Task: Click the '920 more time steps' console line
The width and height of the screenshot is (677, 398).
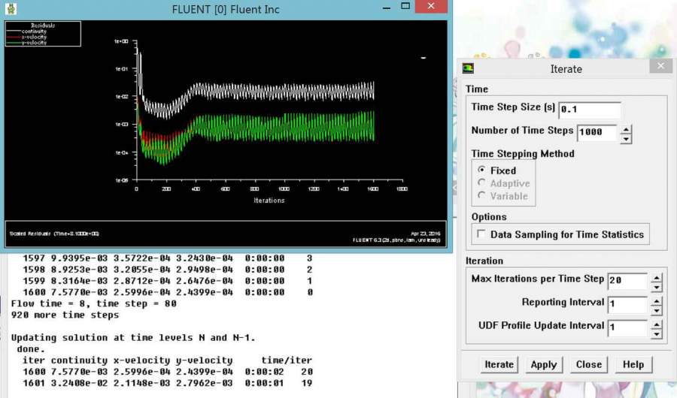Action: [65, 315]
